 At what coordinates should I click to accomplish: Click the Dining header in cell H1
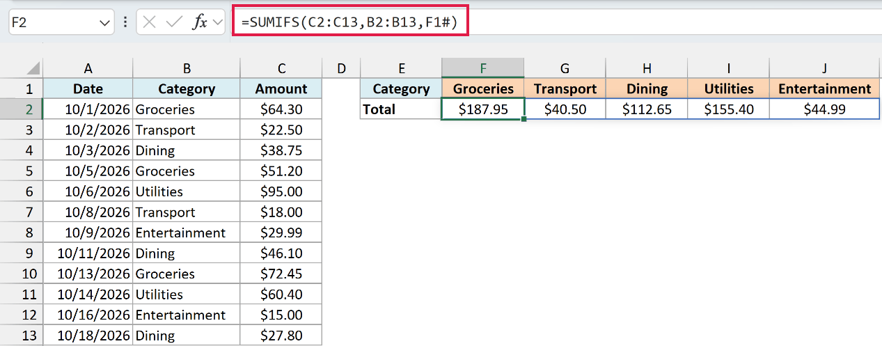(647, 88)
